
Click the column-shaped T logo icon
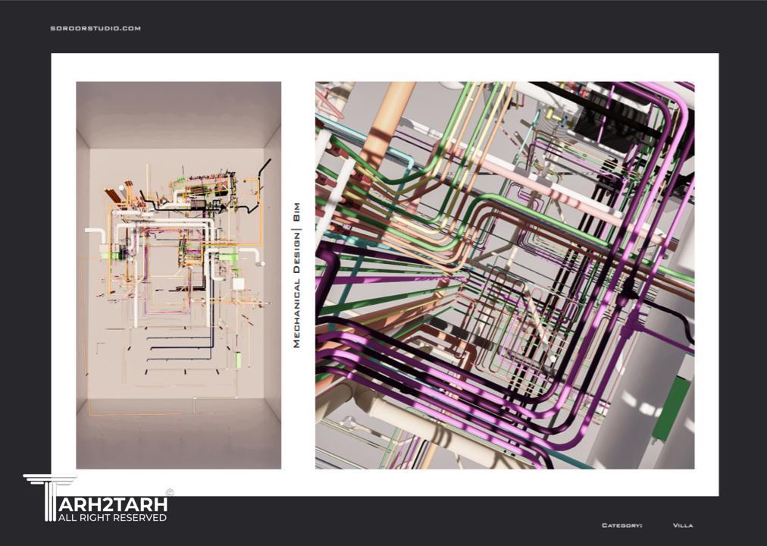click(49, 497)
